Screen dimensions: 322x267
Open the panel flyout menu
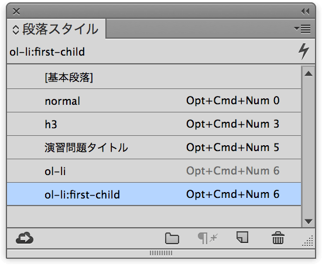click(x=302, y=29)
